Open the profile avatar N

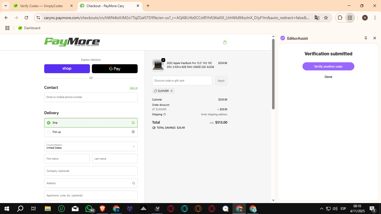point(365,18)
